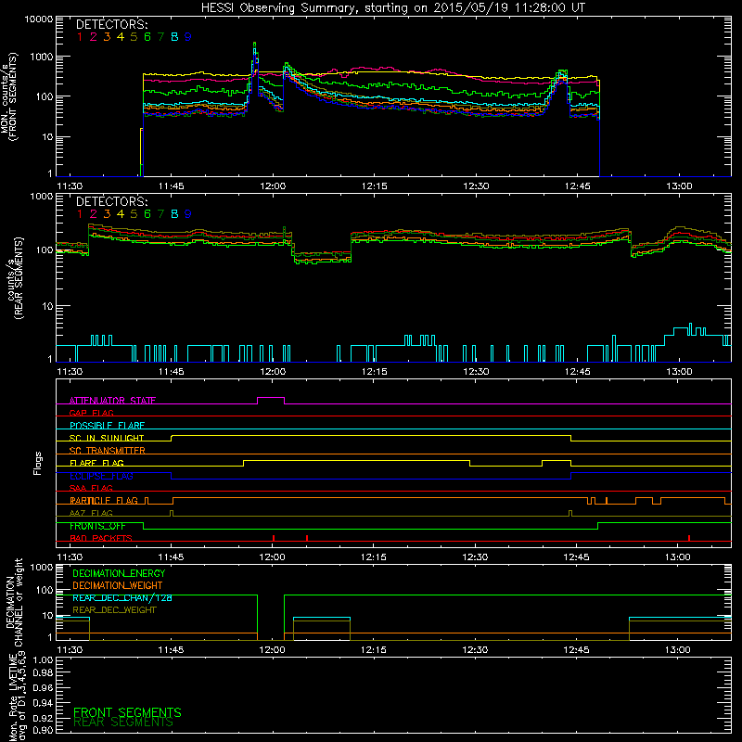Viewport: 742px width, 742px height.
Task: Click red detector 1 in rear segments legend
Action: coord(80,214)
